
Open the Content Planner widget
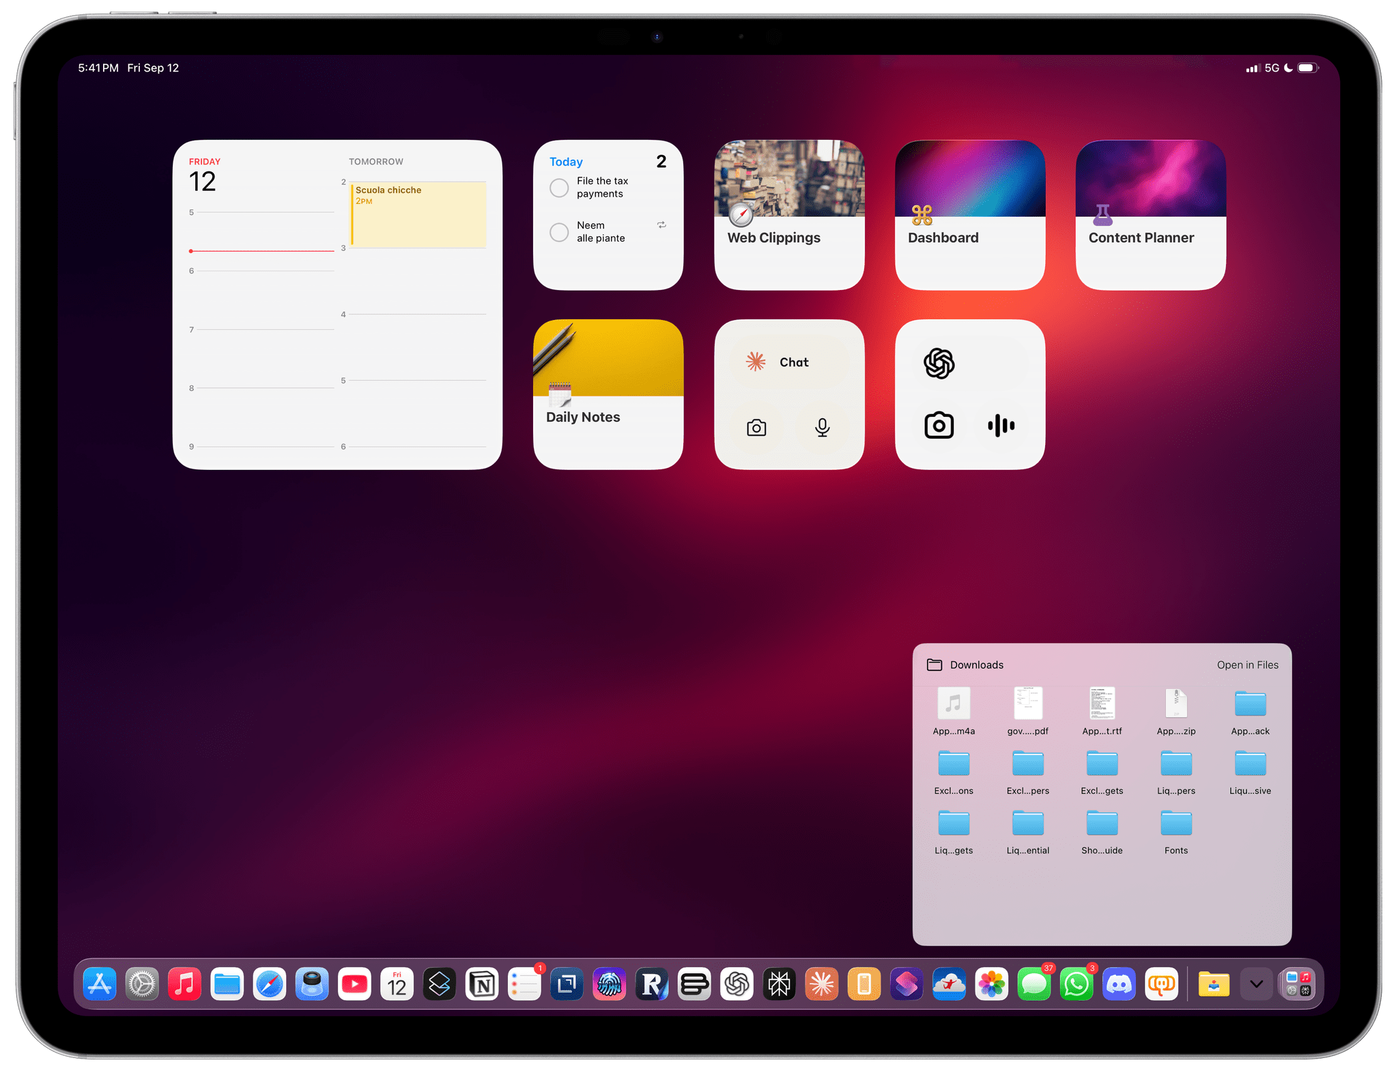click(x=1150, y=215)
